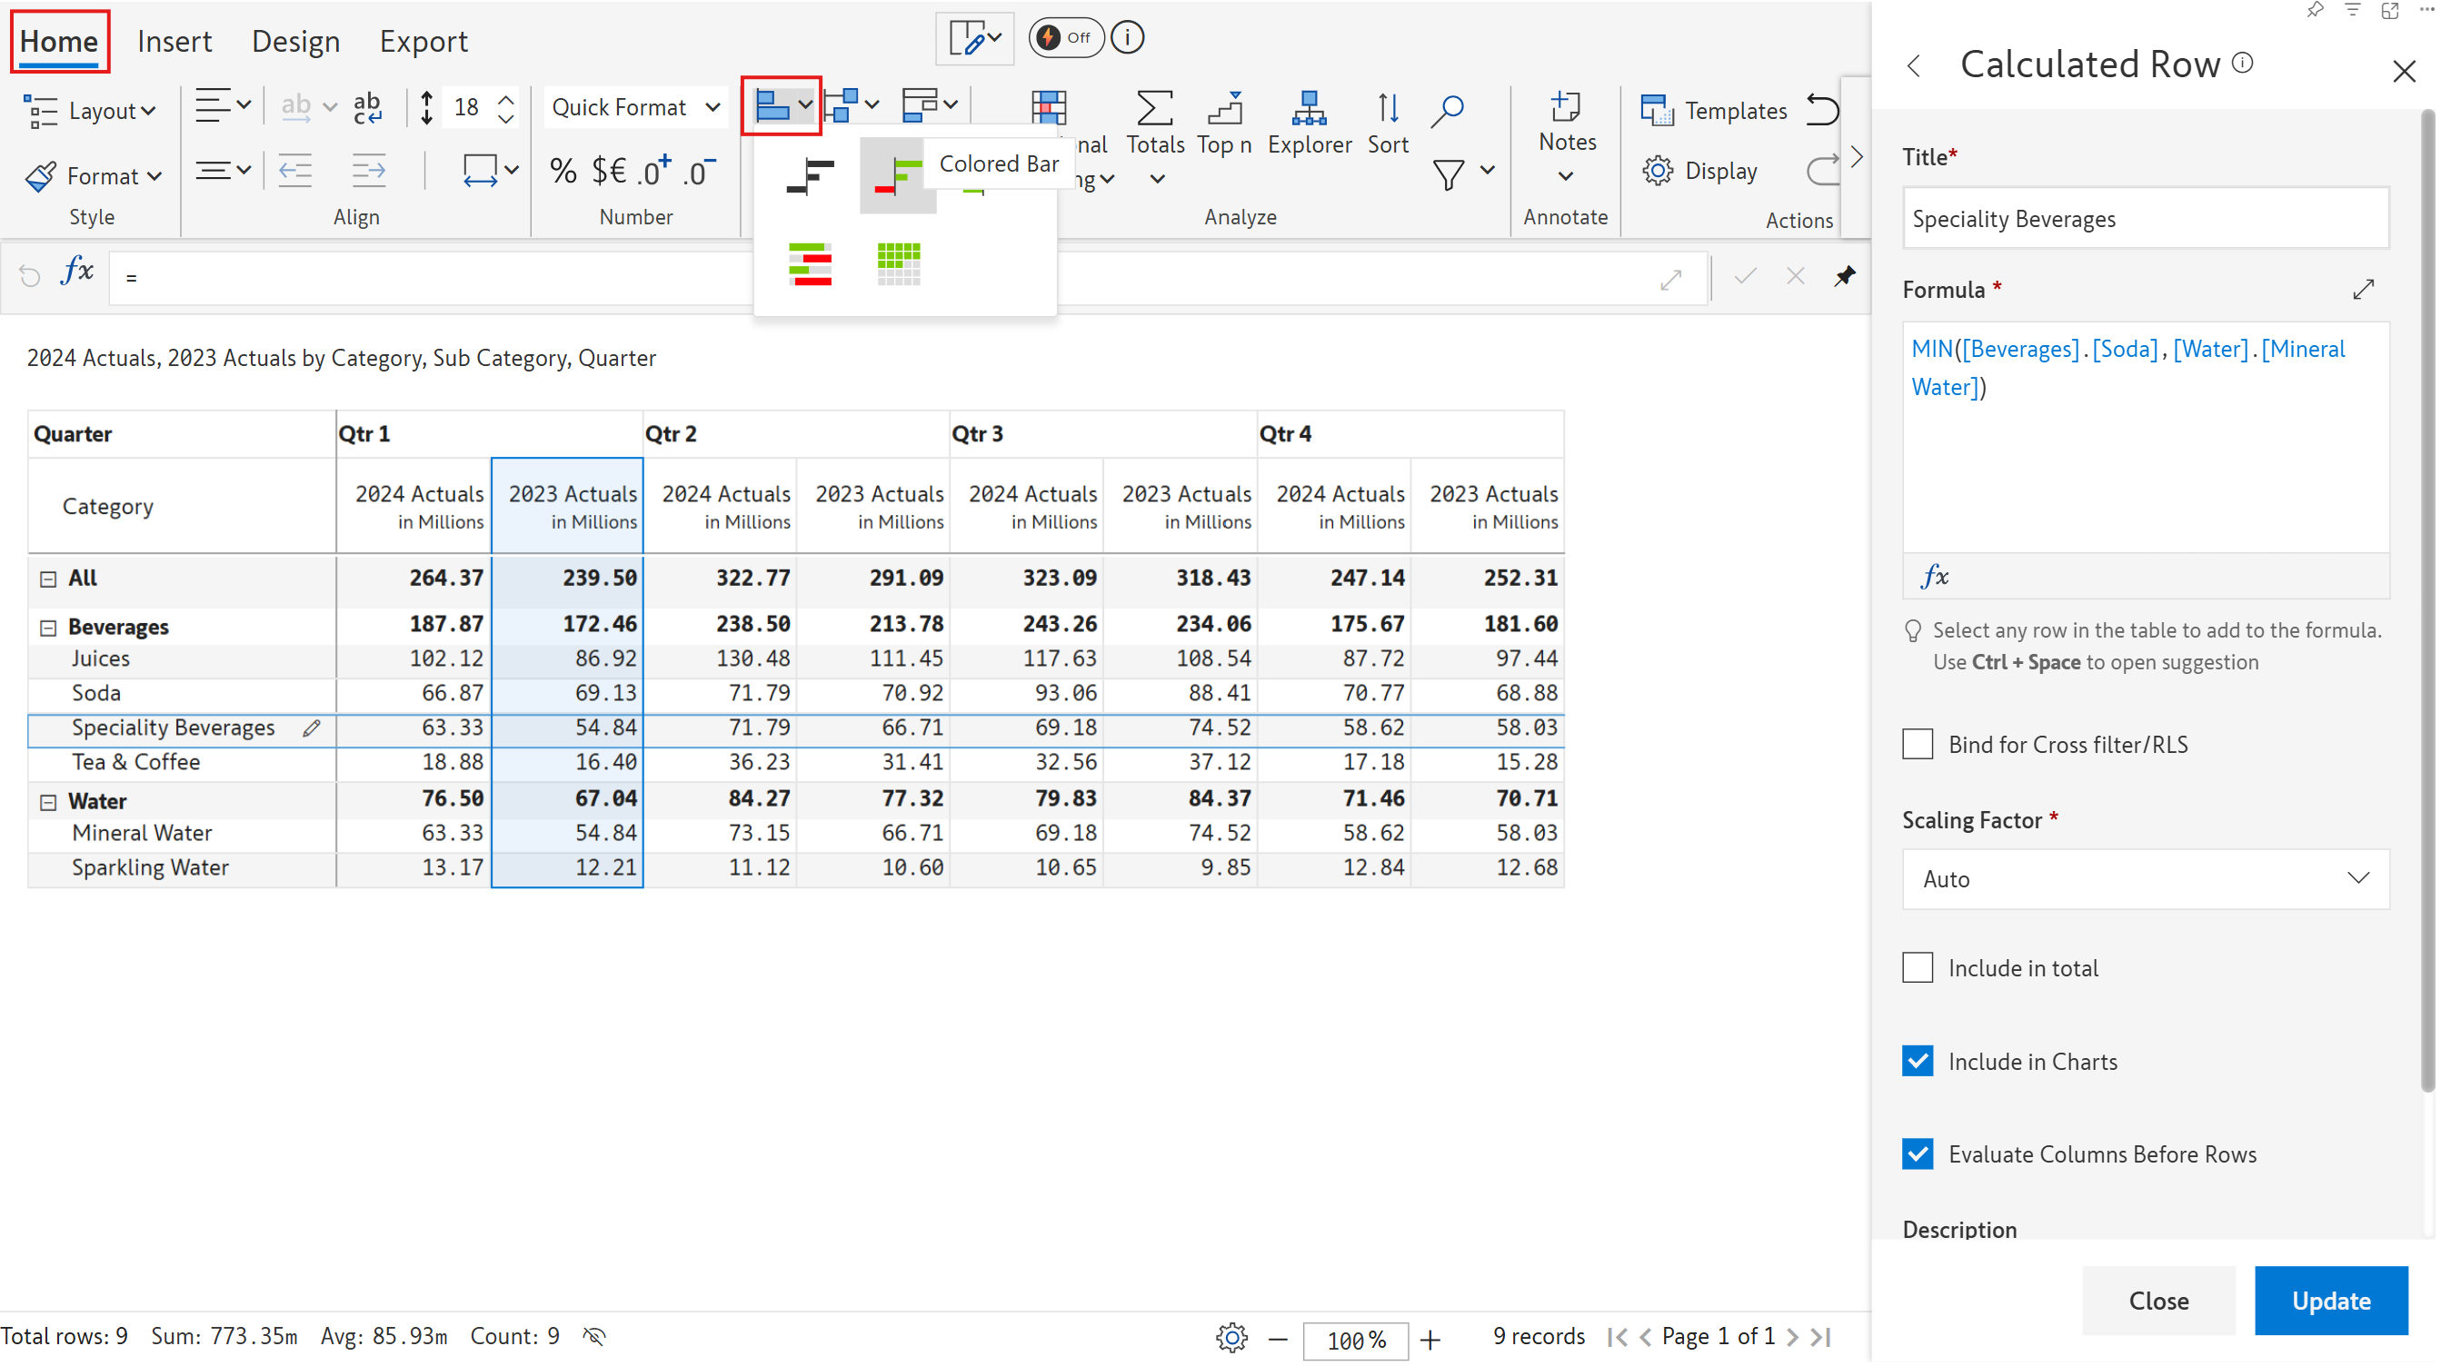Click the percent format icon
Screen dimensions: 2441x1366
pos(563,172)
